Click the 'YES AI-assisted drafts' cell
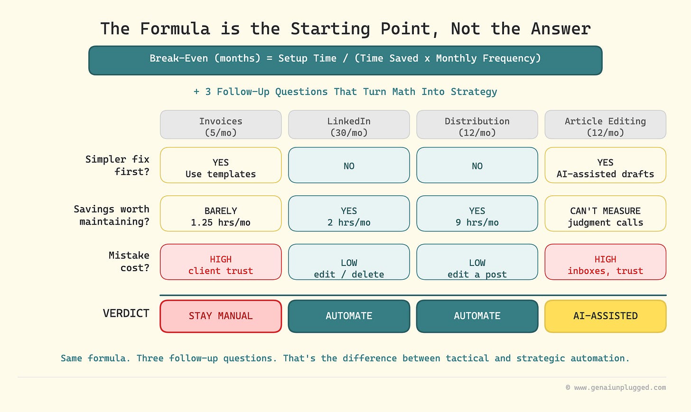This screenshot has height=412, width=691. coord(605,165)
